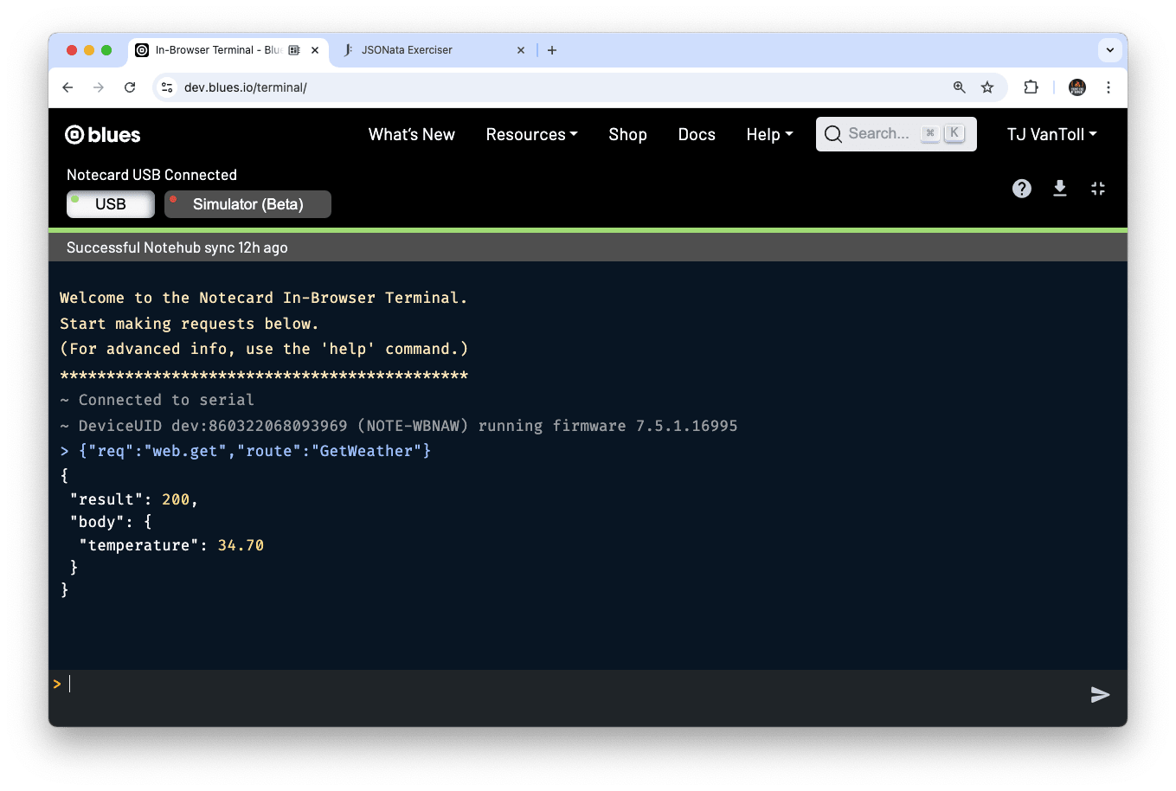Click the download terminal log icon
Viewport: 1176px width, 791px height.
[x=1060, y=189]
